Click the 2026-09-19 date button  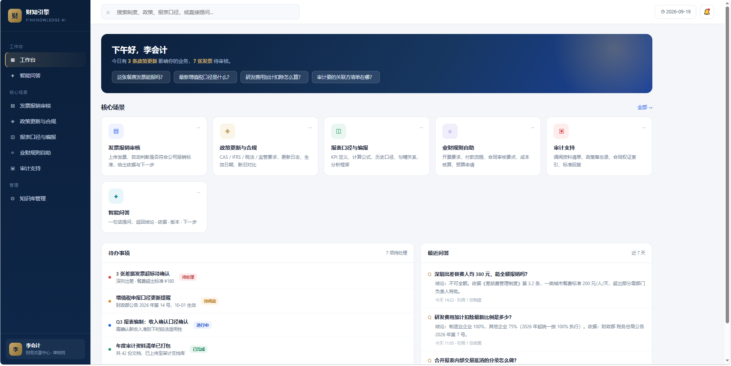[x=676, y=12]
